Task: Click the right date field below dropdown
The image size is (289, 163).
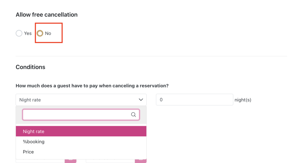Action: (110, 161)
